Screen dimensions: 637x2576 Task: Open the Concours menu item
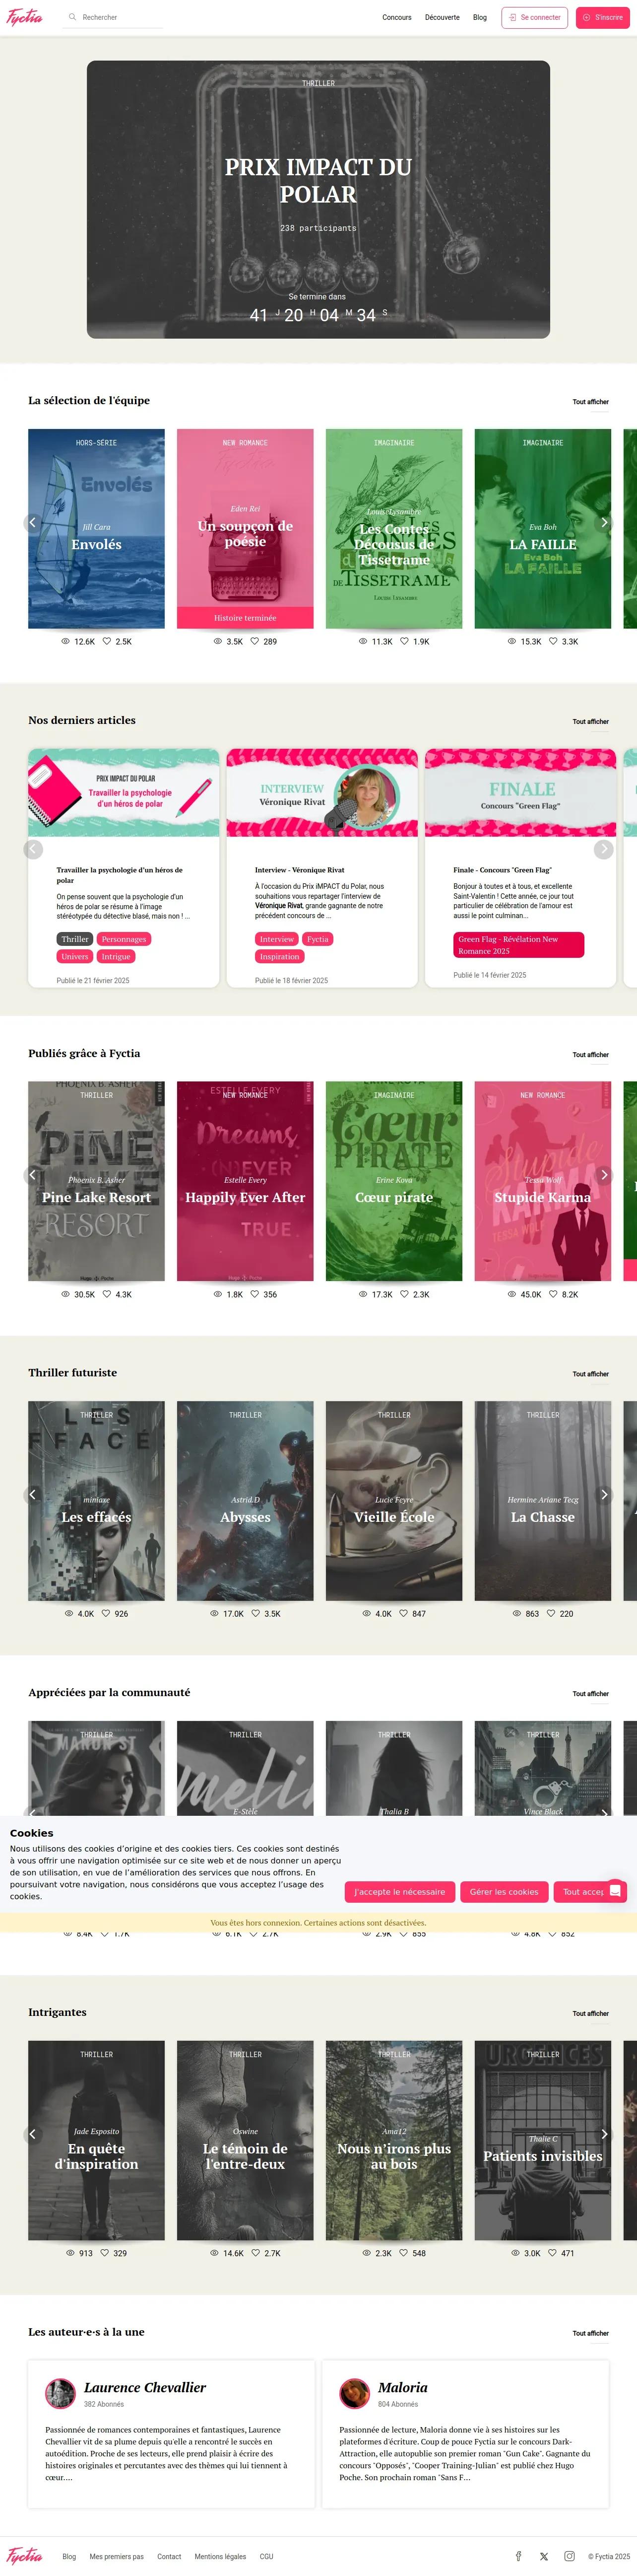[x=396, y=17]
